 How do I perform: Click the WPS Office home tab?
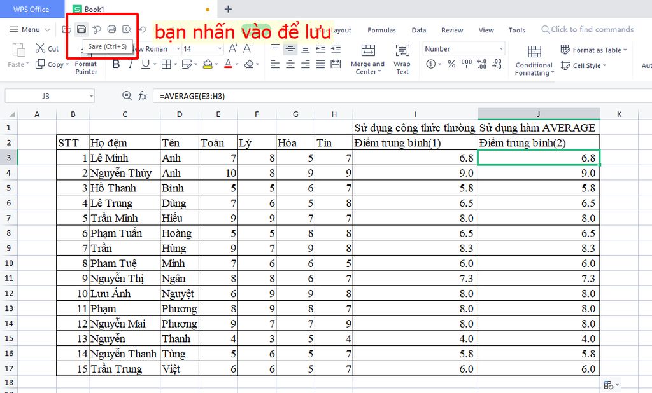(31, 9)
